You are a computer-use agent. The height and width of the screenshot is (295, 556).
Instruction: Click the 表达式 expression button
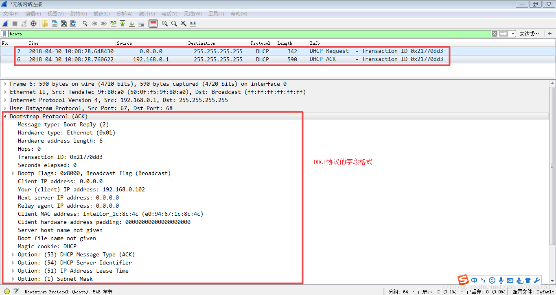pyautogui.click(x=529, y=34)
